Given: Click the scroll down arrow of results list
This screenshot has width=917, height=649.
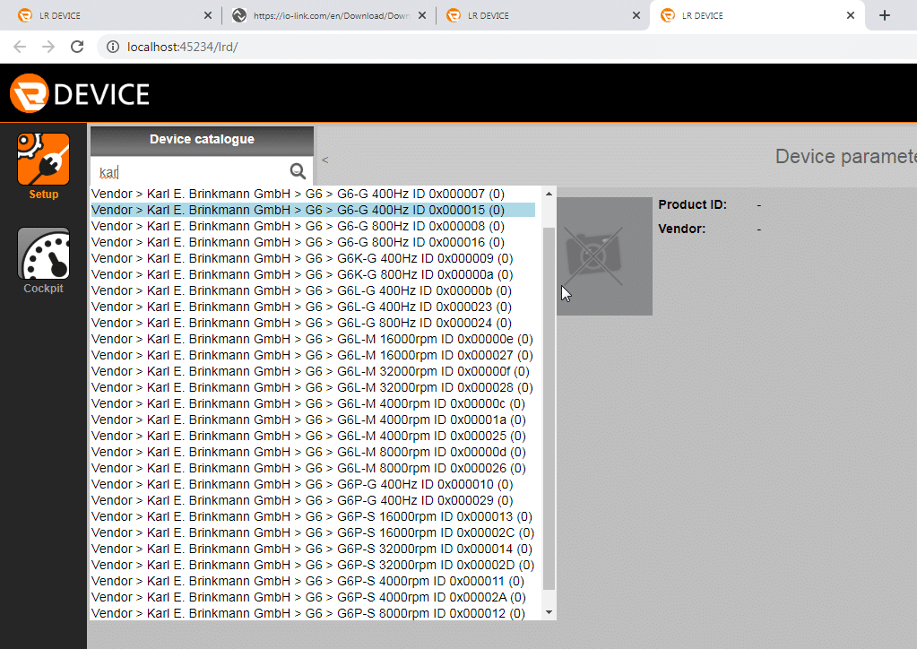Looking at the screenshot, I should point(549,612).
